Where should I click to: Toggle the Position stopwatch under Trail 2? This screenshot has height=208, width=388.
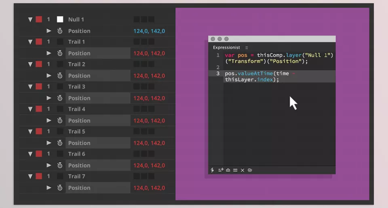pyautogui.click(x=60, y=76)
